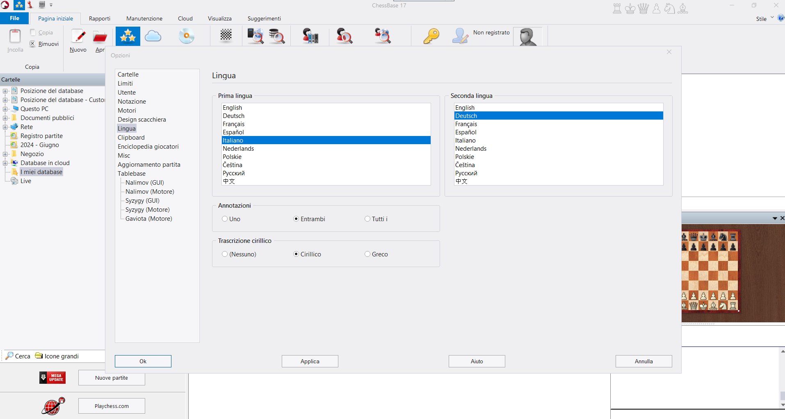Open the Notazione options category
Viewport: 785px width, 419px height.
coord(132,102)
